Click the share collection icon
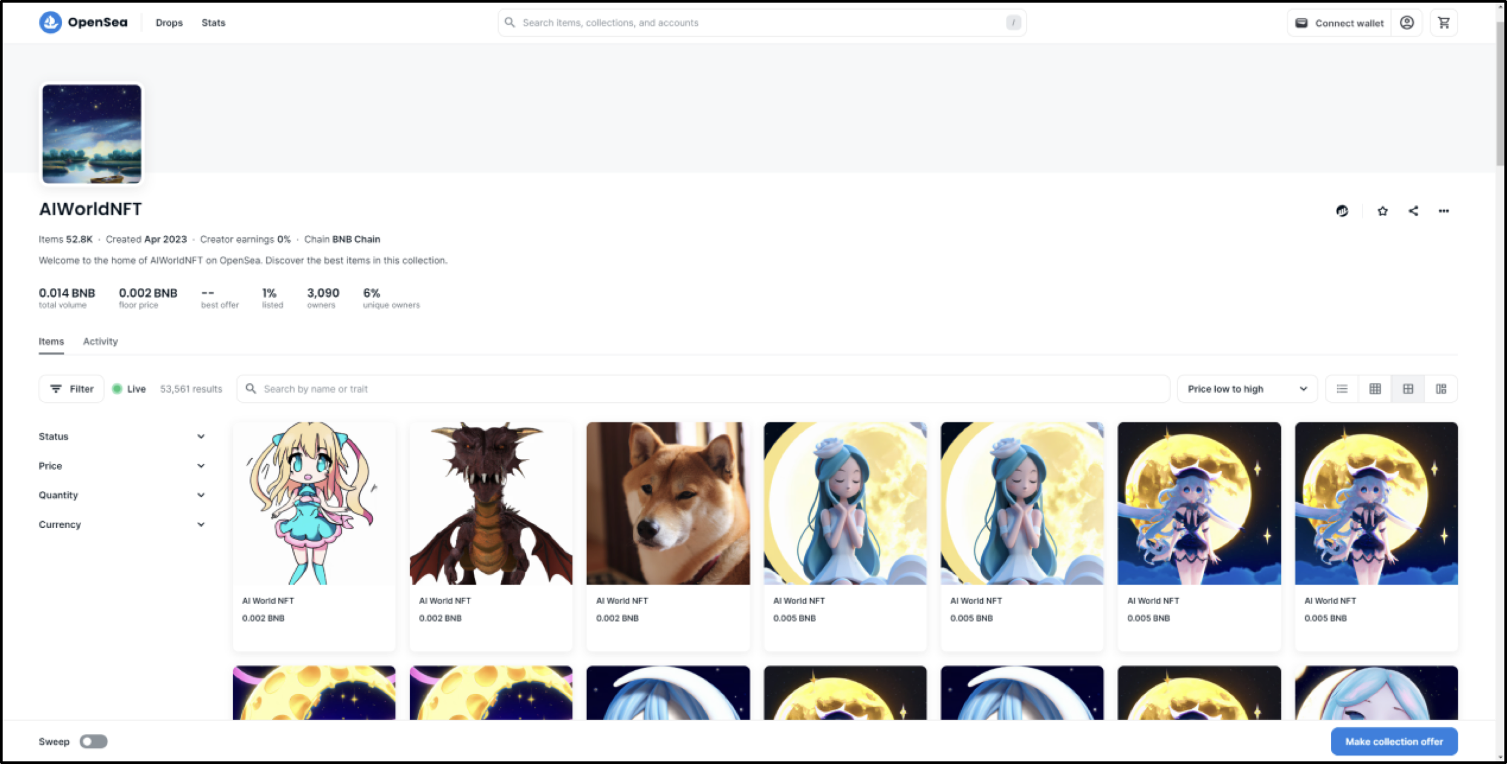The image size is (1507, 764). click(1413, 211)
